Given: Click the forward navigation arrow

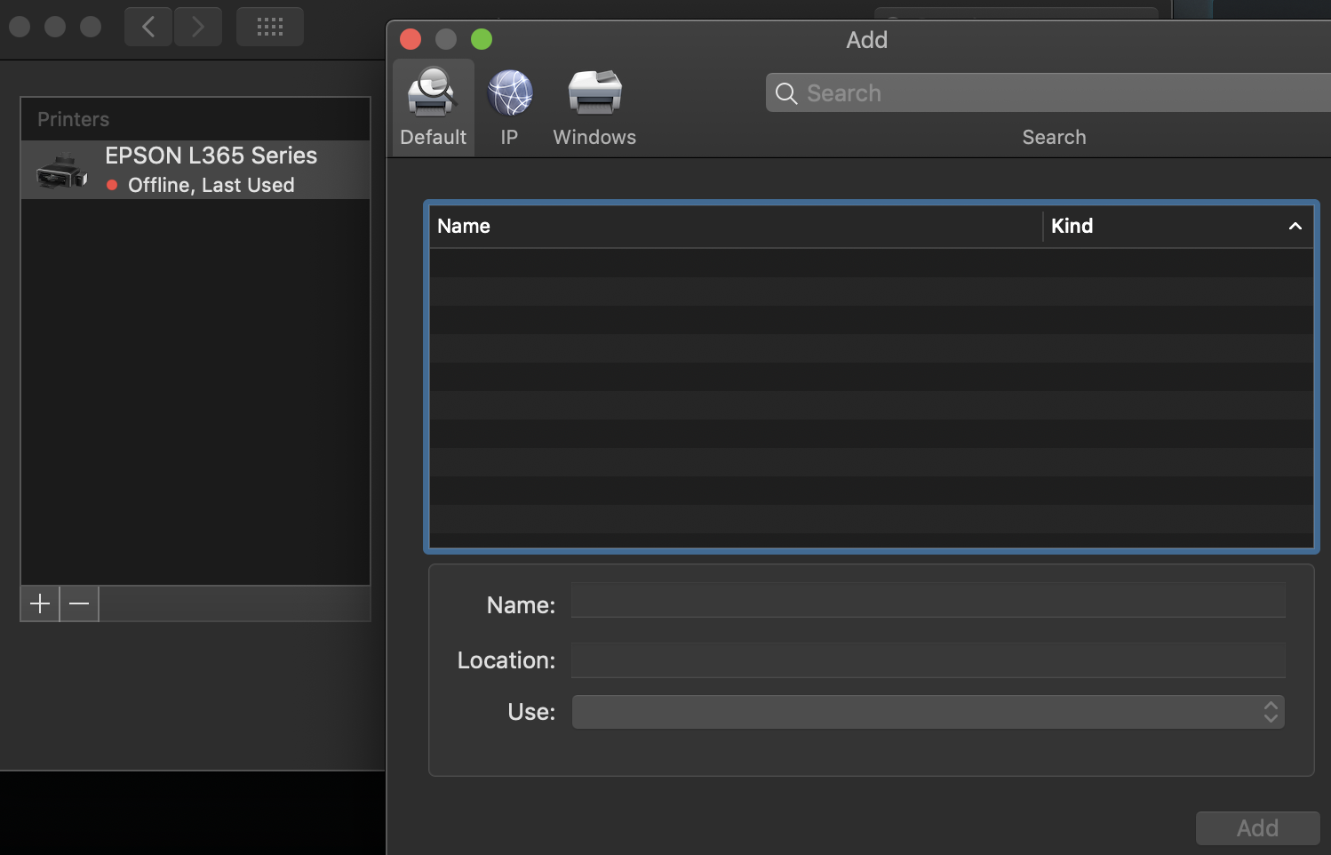Looking at the screenshot, I should 198,26.
